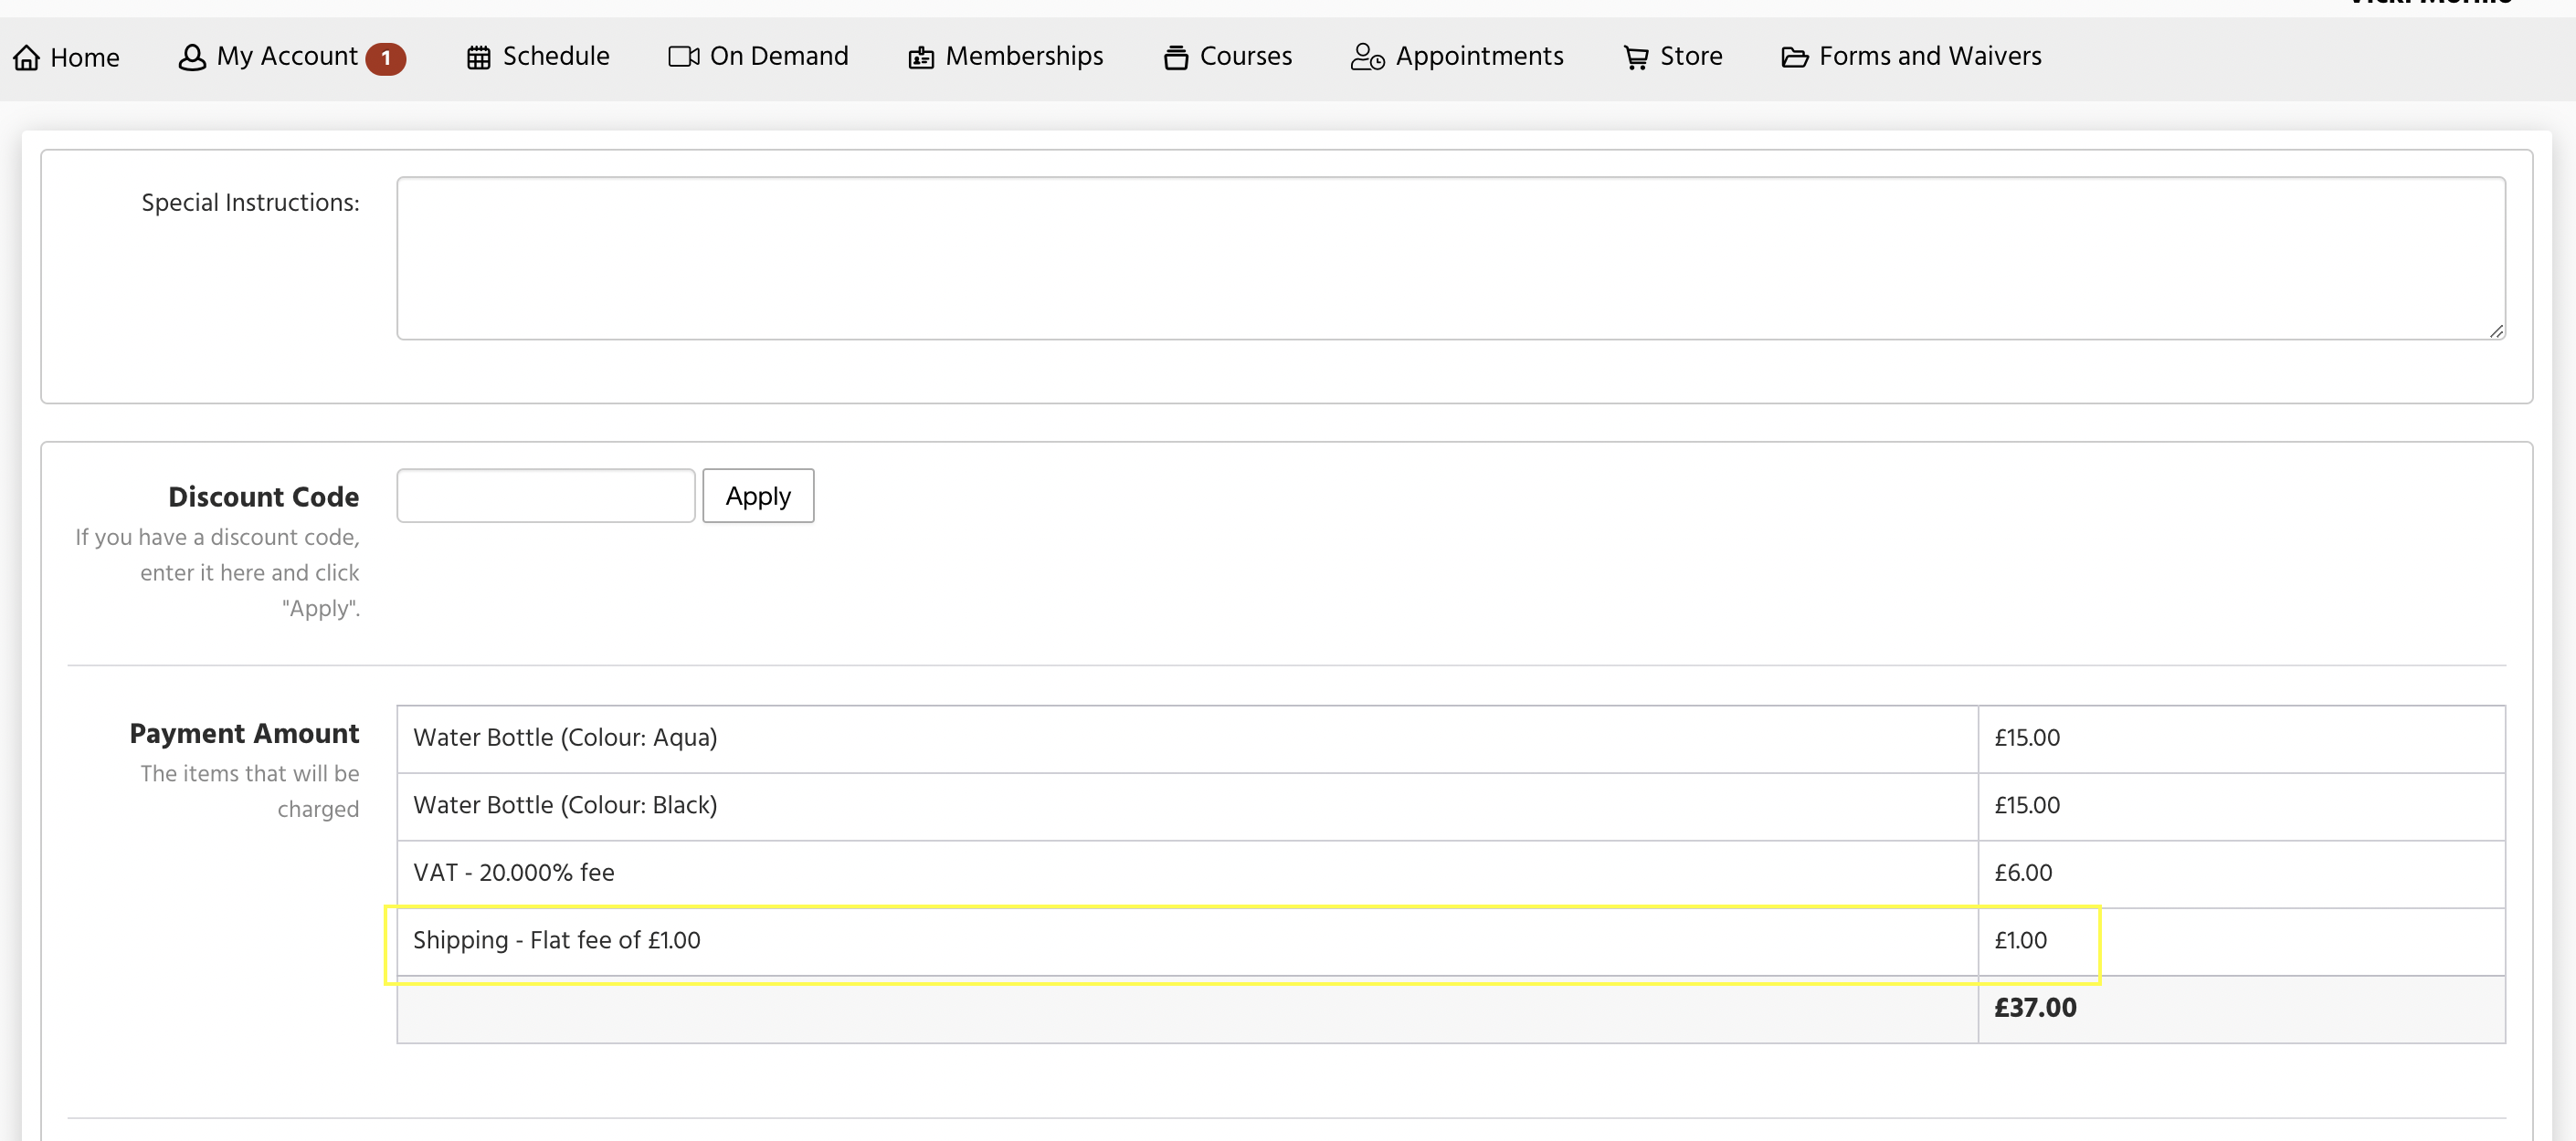Click the Forms and Waivers folder icon

[1794, 58]
